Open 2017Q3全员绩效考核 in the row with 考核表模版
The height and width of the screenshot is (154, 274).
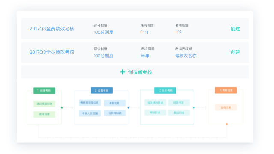tap(52, 52)
